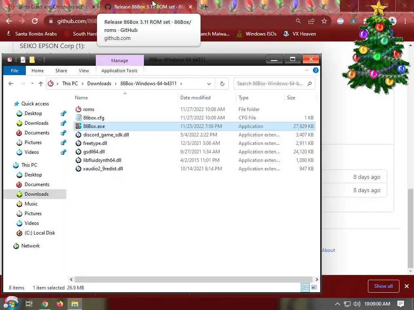
Task: Open Firefox from the taskbar
Action: click(x=60, y=304)
